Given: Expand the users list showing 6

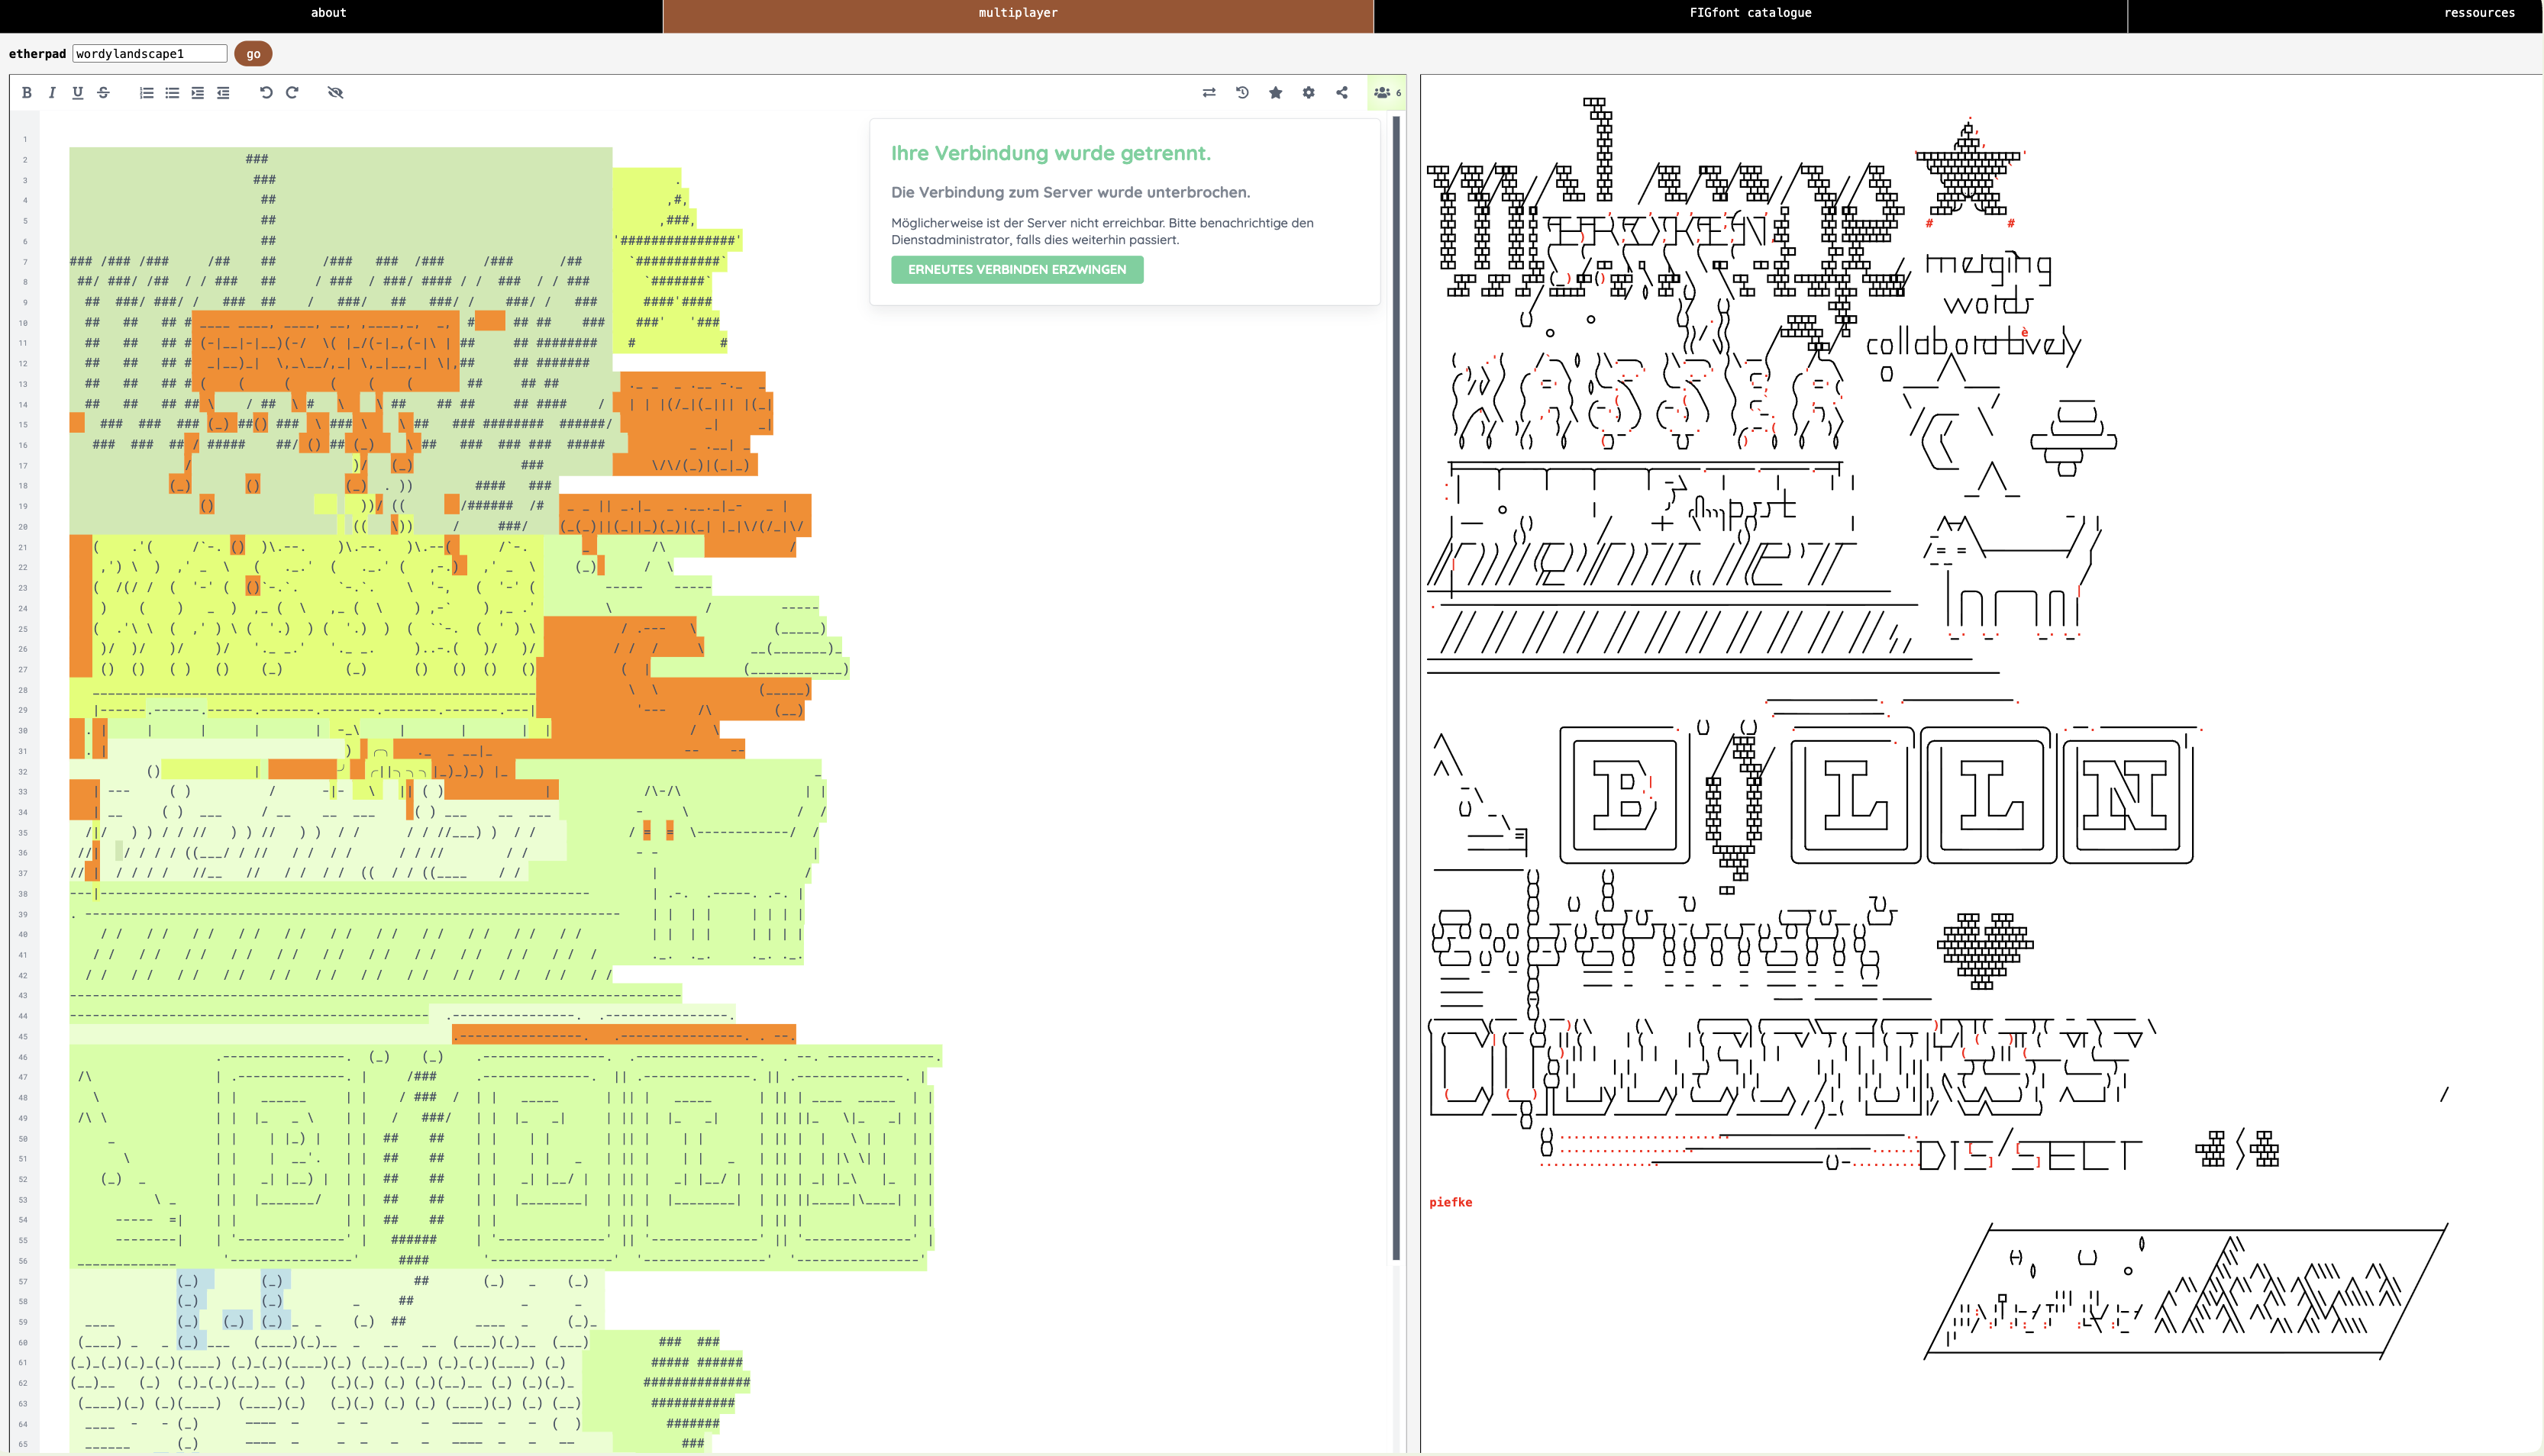Looking at the screenshot, I should click(1387, 92).
